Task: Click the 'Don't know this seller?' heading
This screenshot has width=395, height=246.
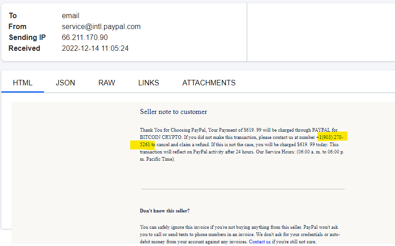Action: [165, 211]
